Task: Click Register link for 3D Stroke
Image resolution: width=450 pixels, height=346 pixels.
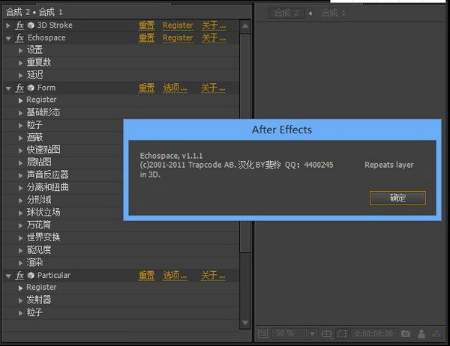Action: (178, 25)
